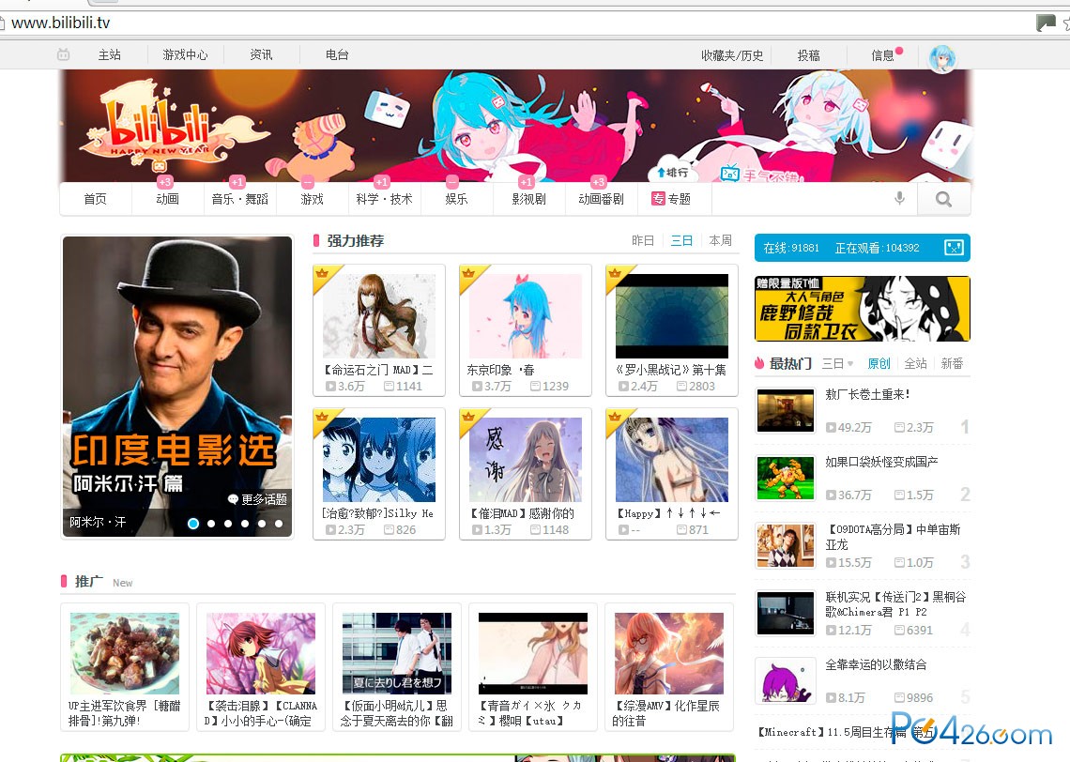Open 游戏中心 in the top bar
The height and width of the screenshot is (762, 1070).
(185, 54)
